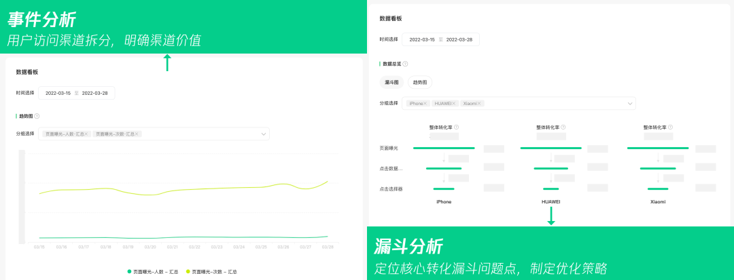Click the 03/15 axis date label

tap(39, 247)
